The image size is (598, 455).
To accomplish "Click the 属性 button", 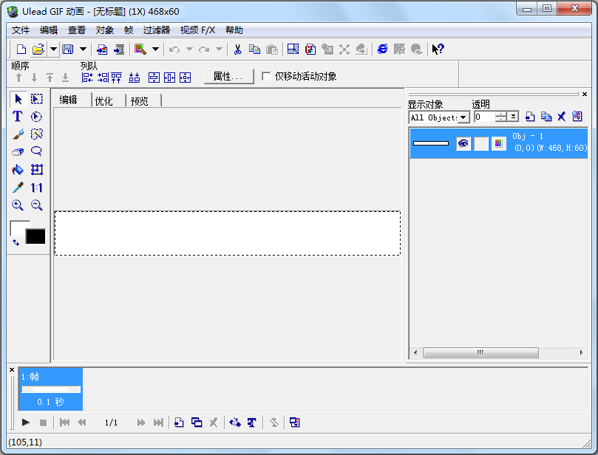I will pos(228,76).
